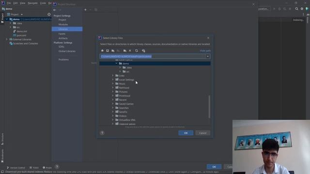Open Global Libraries page
The width and height of the screenshot is (310, 174).
click(x=67, y=51)
